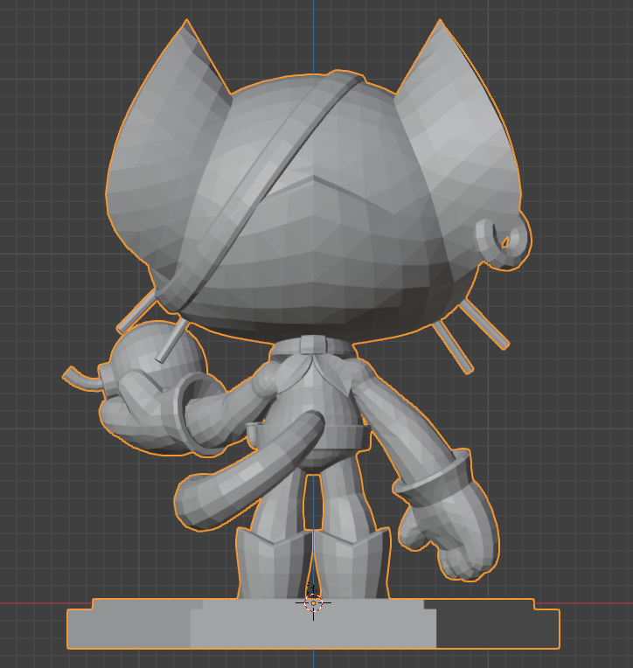Click the belt buckle at the neck collar

(314, 344)
